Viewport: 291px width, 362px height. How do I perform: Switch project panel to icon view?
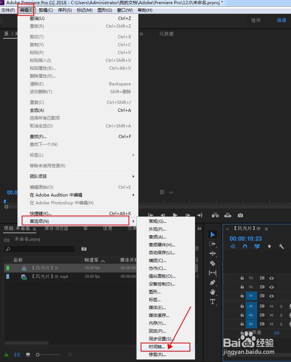[28, 355]
